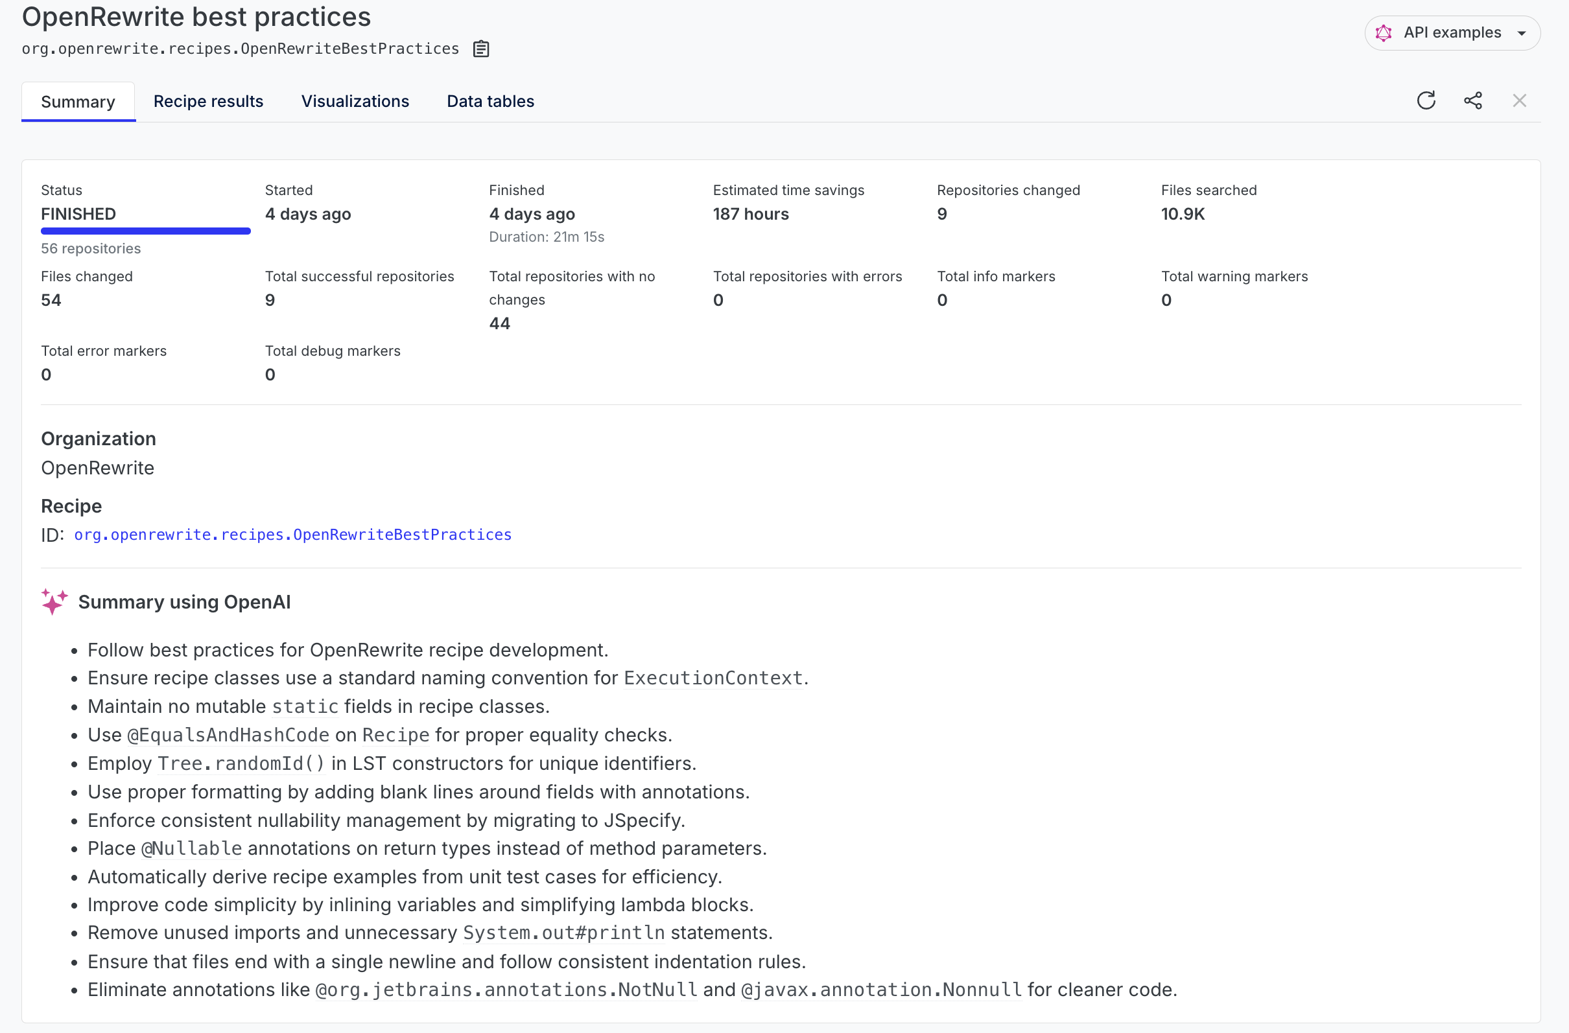The image size is (1569, 1033).
Task: Click the @javax.annotation.Nonnull code term
Action: coord(881,989)
